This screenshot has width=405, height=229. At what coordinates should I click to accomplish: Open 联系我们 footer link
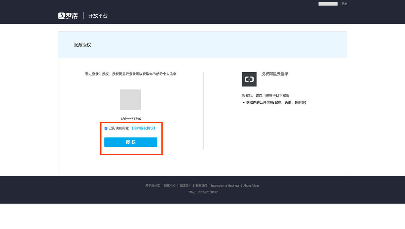201,186
